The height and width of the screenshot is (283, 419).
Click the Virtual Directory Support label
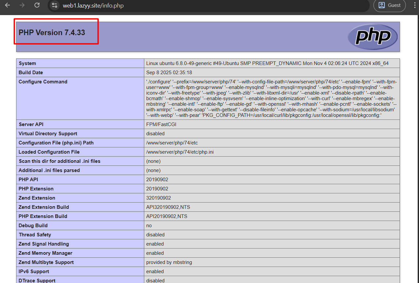48,134
